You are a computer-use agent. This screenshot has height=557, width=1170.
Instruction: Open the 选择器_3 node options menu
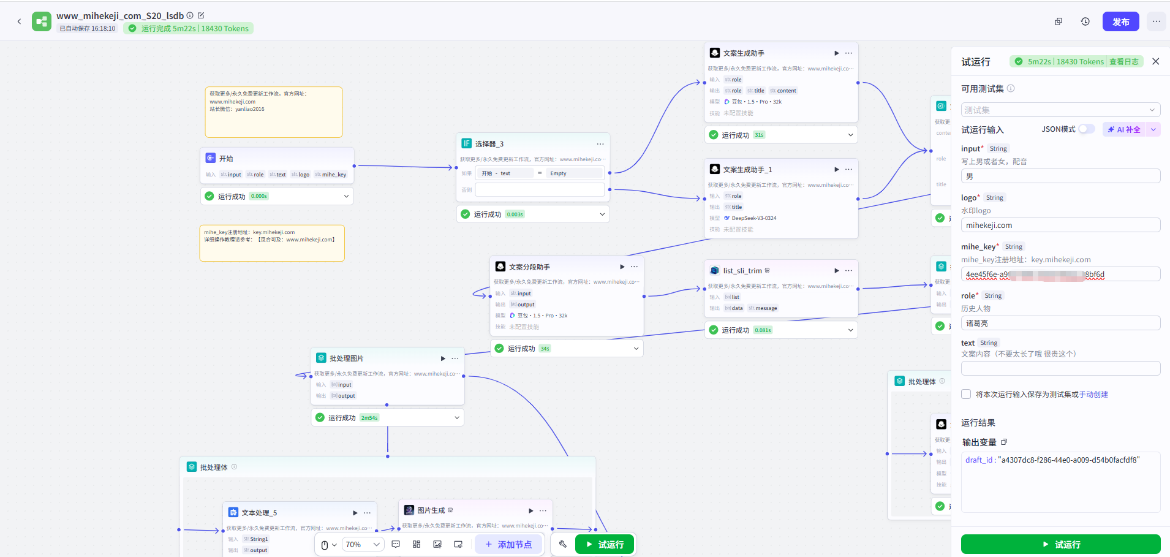point(600,144)
